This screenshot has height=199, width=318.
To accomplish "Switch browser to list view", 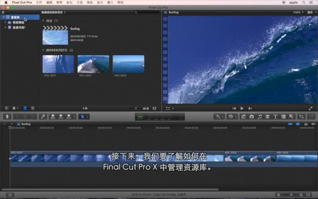I will 33,108.
